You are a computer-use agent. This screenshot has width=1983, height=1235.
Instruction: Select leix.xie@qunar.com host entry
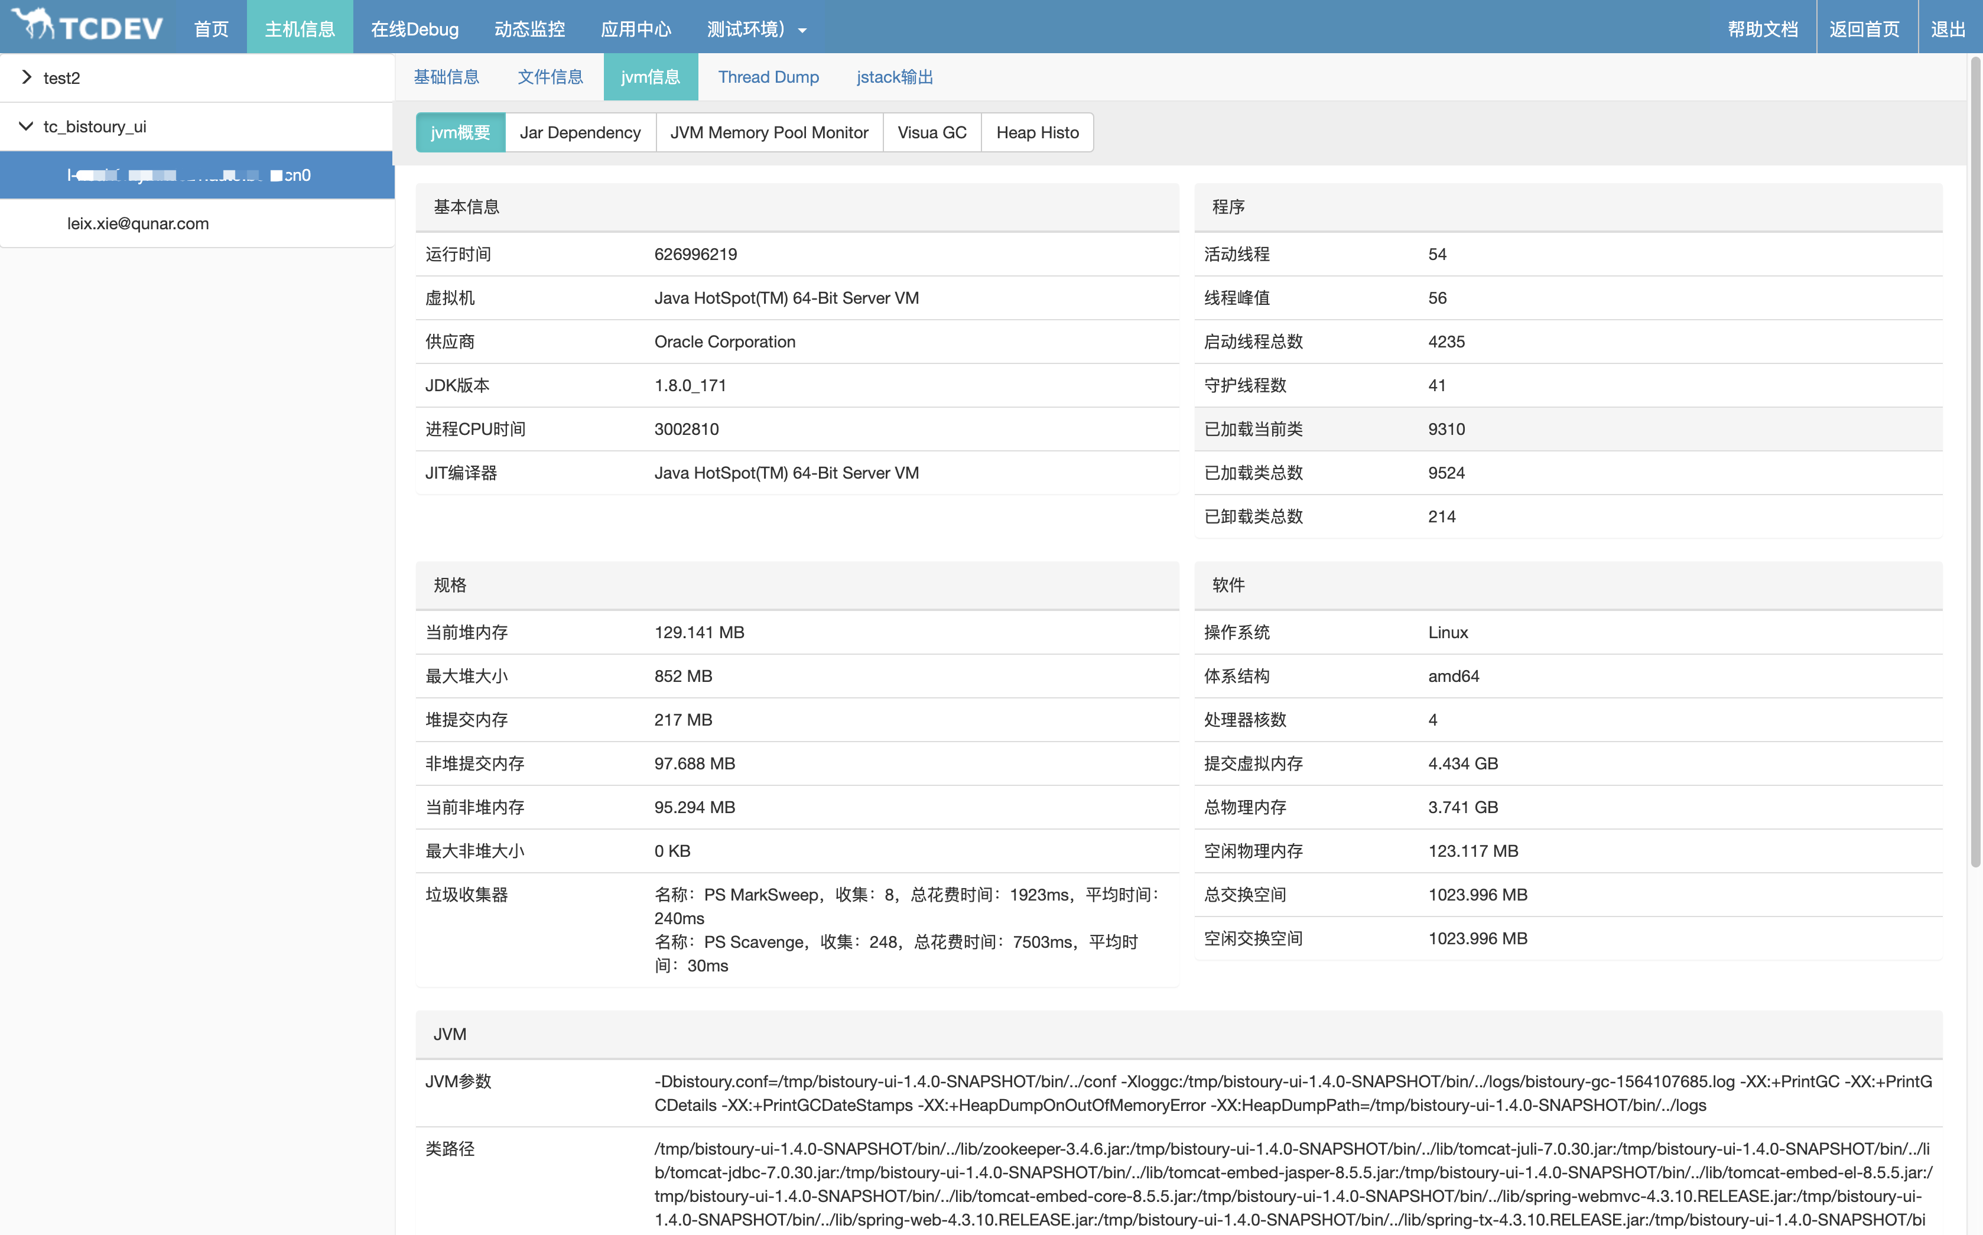[x=138, y=223]
